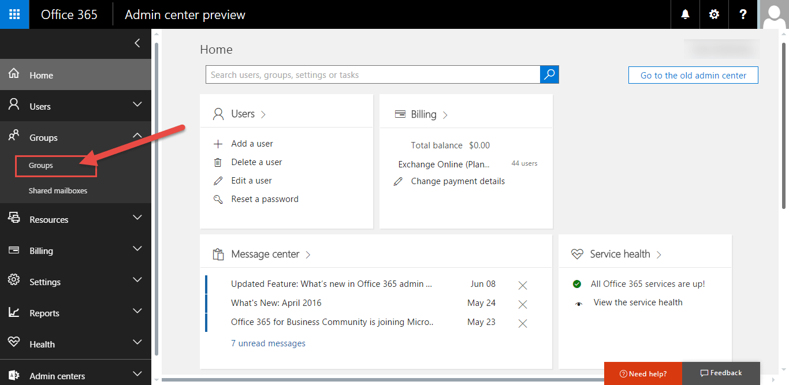Click the eye icon beside View the service health

(x=579, y=303)
